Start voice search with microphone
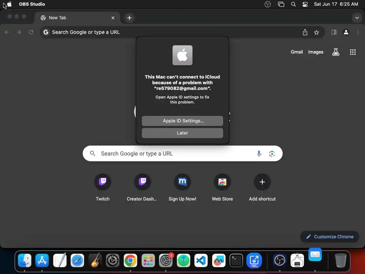The width and height of the screenshot is (365, 274). [x=259, y=153]
